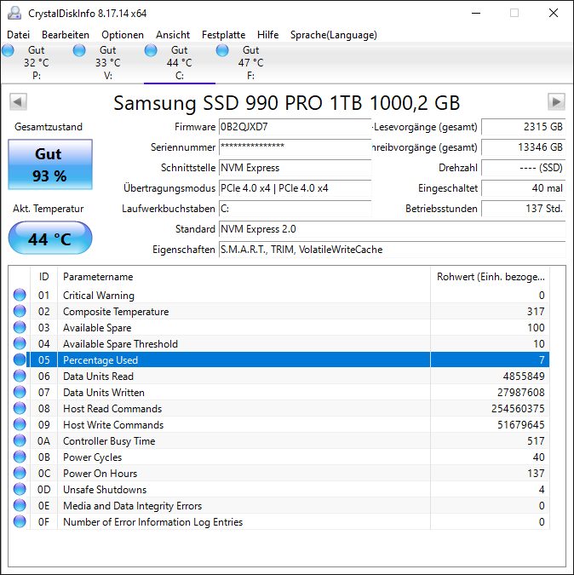The width and height of the screenshot is (574, 575).
Task: Click status orb for Percentage Used row
Action: tap(20, 359)
